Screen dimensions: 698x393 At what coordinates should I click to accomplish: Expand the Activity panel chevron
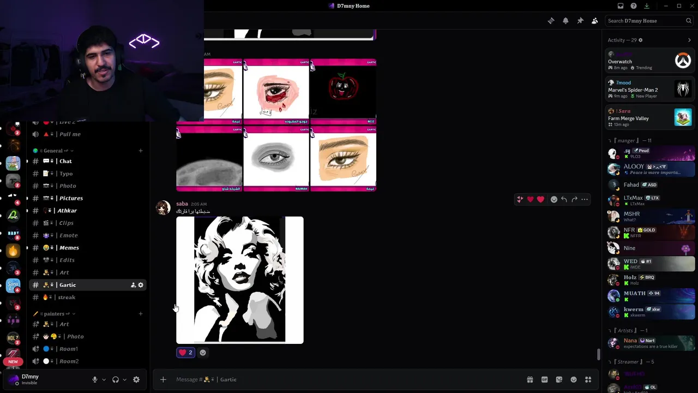coord(689,40)
